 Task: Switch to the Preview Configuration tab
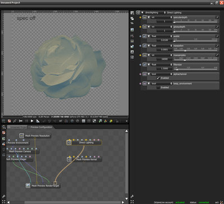(41, 127)
